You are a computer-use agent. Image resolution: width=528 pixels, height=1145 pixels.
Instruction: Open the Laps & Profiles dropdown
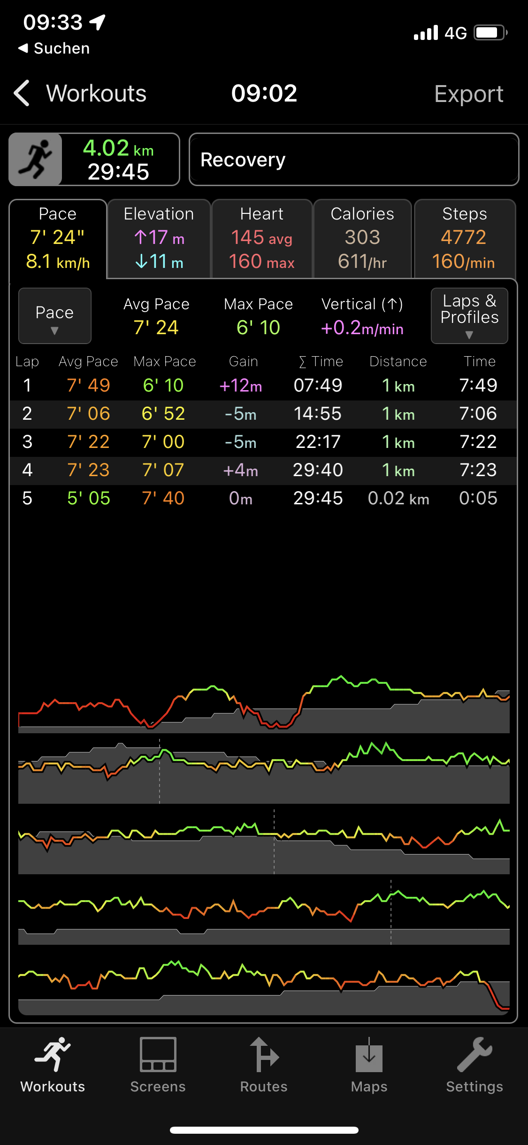coord(469,316)
